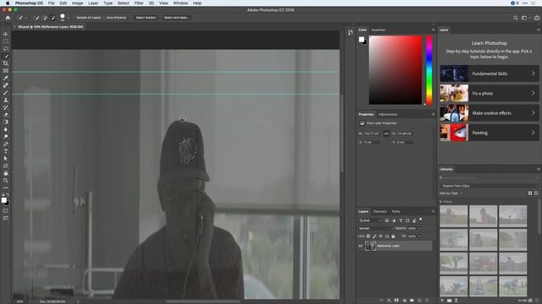Select the Clone Stamp tool

coord(6,100)
